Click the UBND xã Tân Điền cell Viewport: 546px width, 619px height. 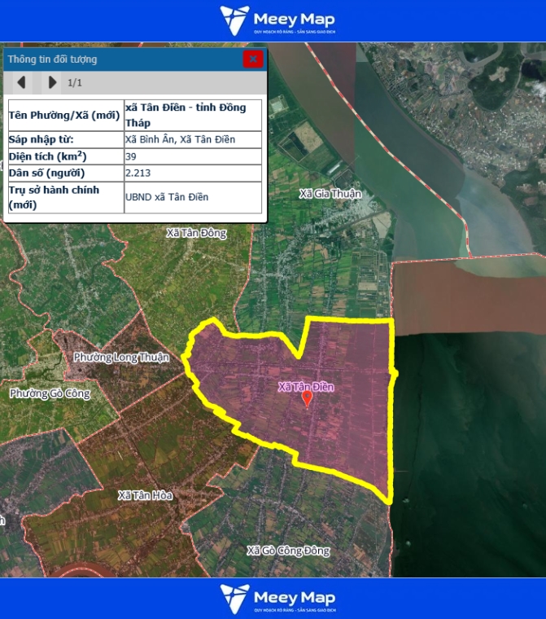[x=167, y=197]
